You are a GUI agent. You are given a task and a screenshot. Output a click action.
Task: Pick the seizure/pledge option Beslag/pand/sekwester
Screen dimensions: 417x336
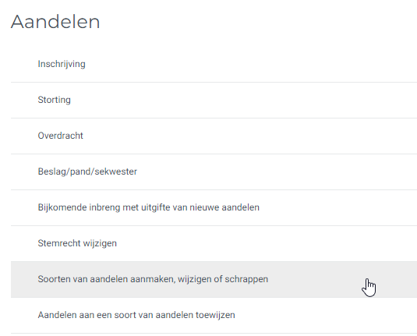214,172
